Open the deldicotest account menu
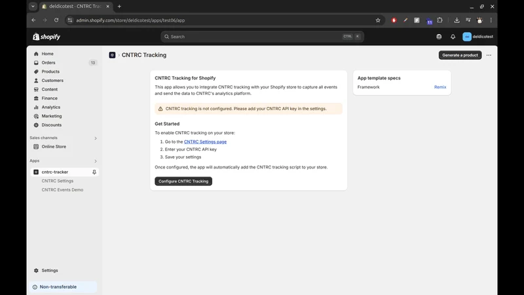 click(478, 37)
